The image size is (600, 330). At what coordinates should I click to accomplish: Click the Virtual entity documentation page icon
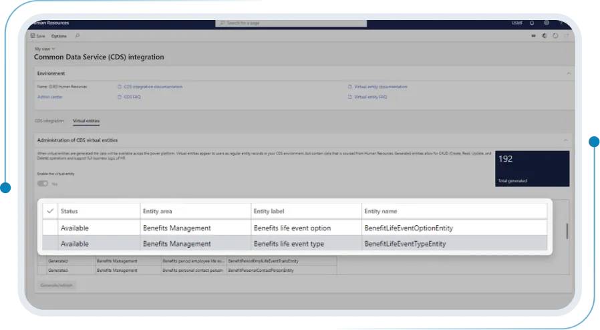pyautogui.click(x=349, y=87)
